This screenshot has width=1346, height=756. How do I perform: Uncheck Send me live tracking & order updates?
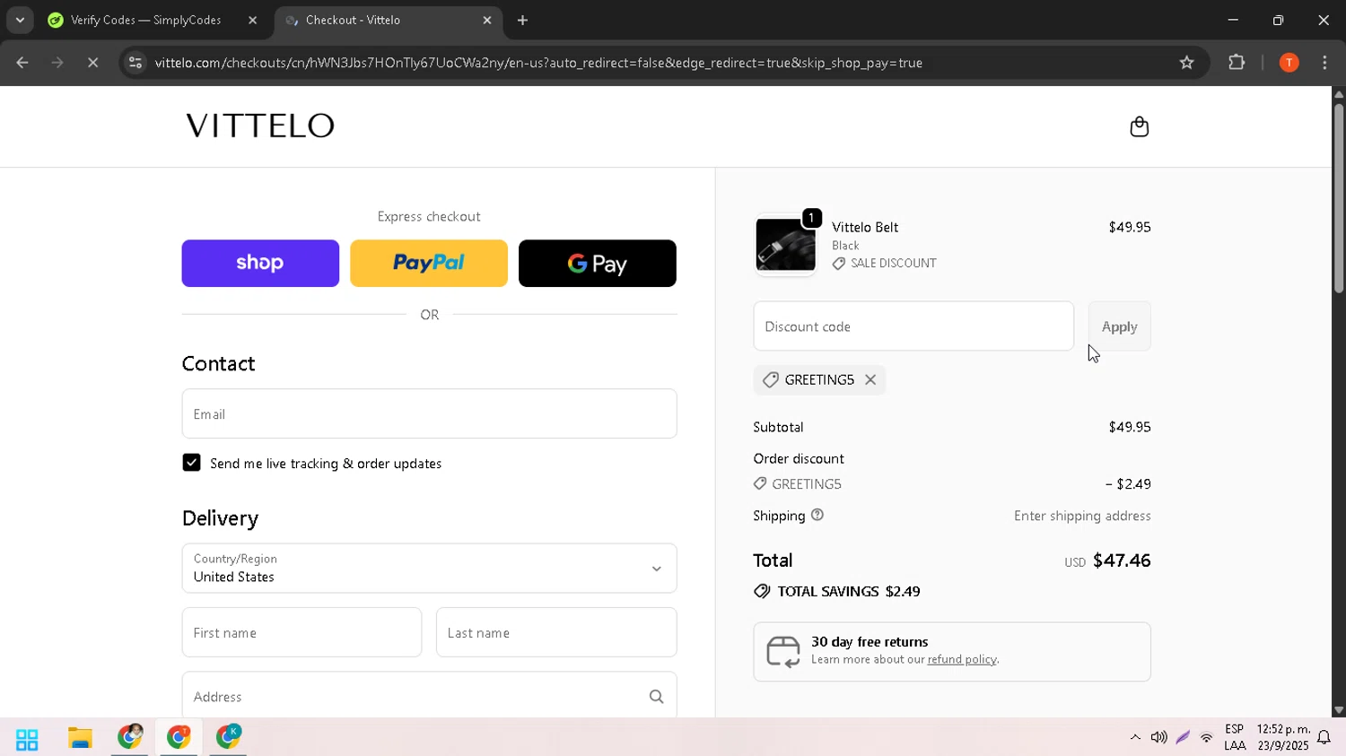(191, 463)
